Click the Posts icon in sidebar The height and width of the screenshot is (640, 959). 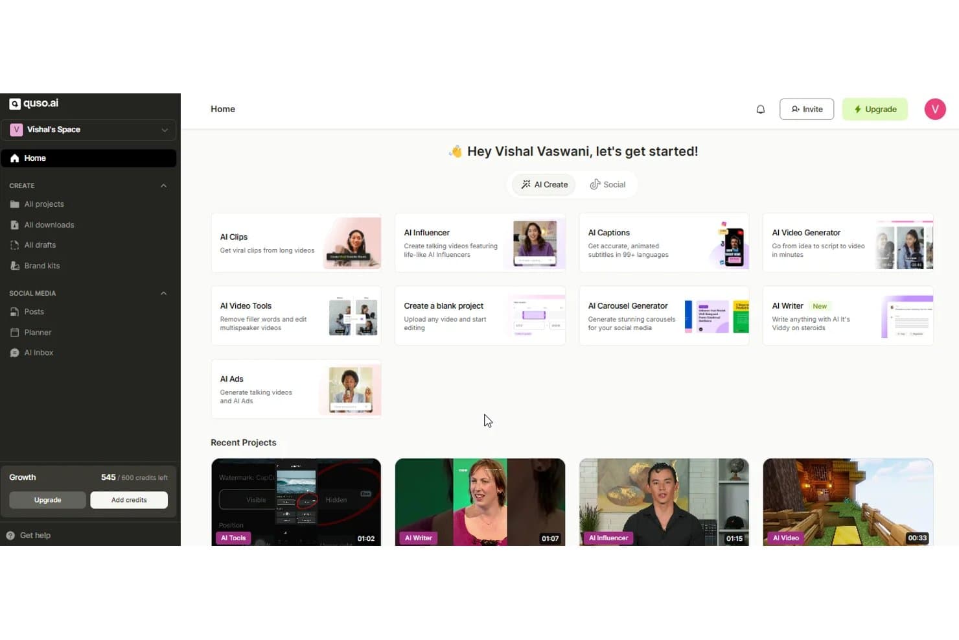(x=15, y=312)
